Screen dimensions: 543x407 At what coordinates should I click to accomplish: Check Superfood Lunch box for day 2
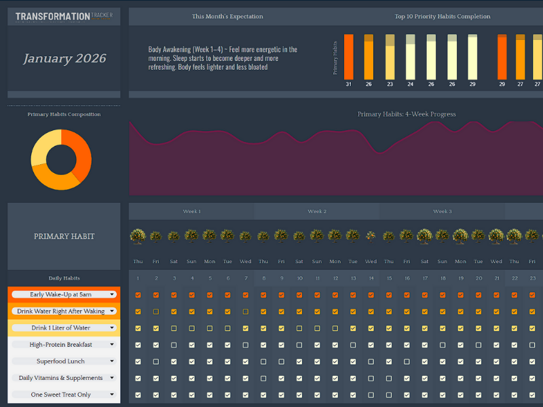tap(156, 362)
